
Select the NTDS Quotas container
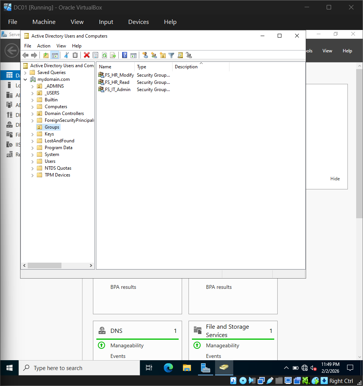click(x=58, y=168)
